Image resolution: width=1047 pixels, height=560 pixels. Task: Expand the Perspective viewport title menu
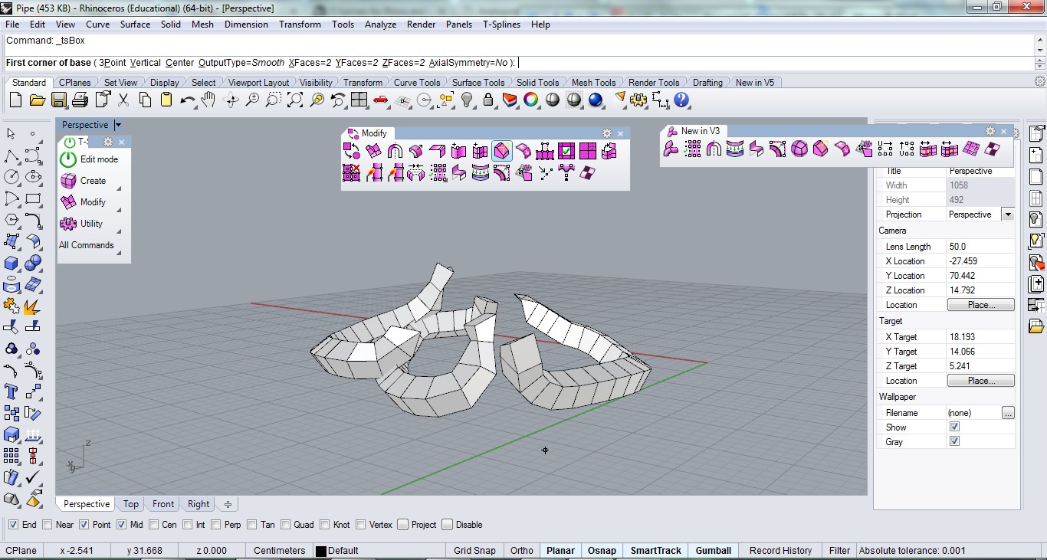[x=117, y=125]
